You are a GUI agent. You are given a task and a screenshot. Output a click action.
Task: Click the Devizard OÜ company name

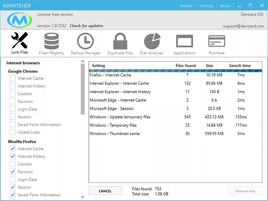point(252,14)
